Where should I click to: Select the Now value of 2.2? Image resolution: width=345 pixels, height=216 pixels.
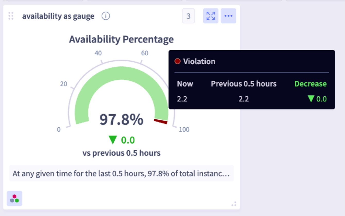(x=182, y=99)
